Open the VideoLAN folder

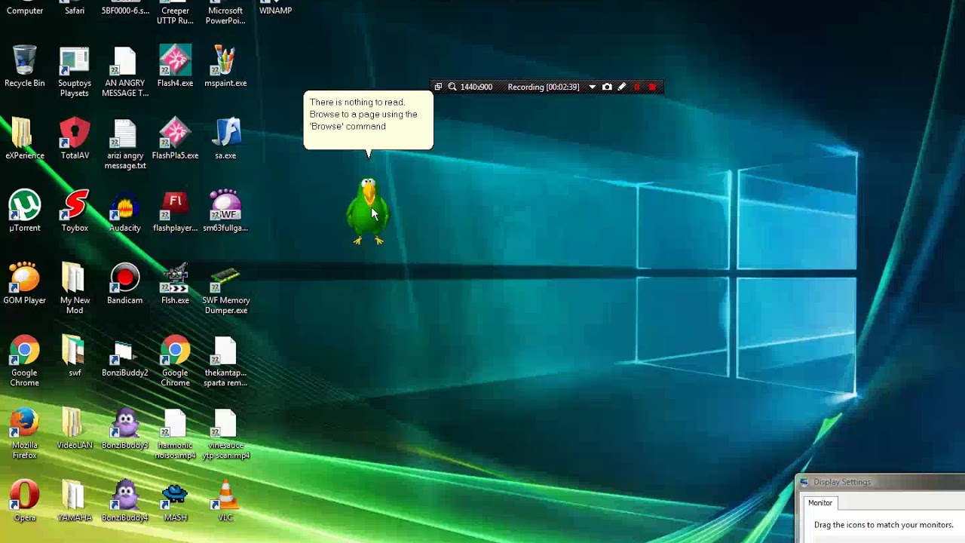point(75,428)
